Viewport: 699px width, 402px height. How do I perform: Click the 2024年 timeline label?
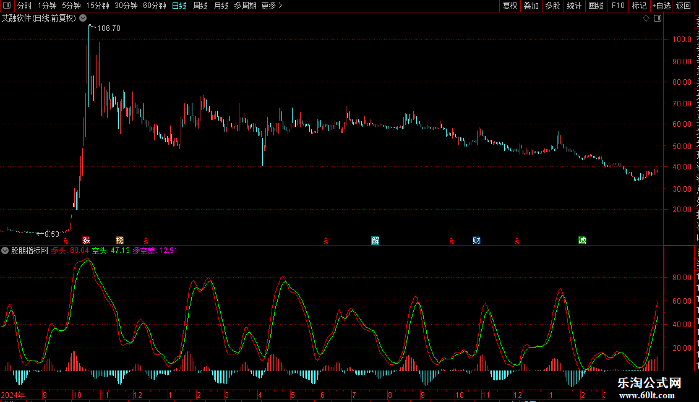click(x=13, y=395)
